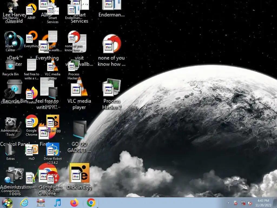Launch Firefox from the taskbar
The image size is (277, 208).
pyautogui.click(x=74, y=203)
